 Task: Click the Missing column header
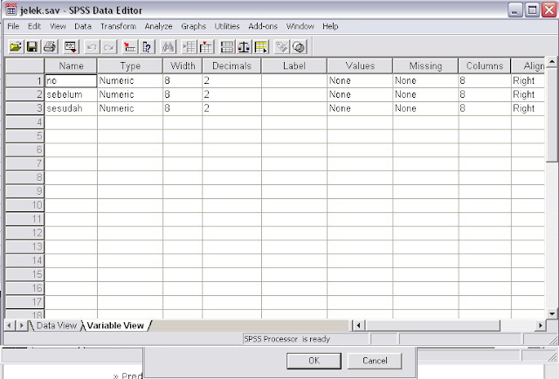[x=425, y=66]
